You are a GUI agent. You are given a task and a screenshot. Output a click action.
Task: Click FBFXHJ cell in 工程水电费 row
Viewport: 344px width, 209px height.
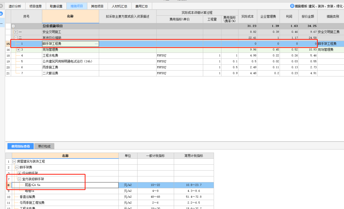point(179,56)
